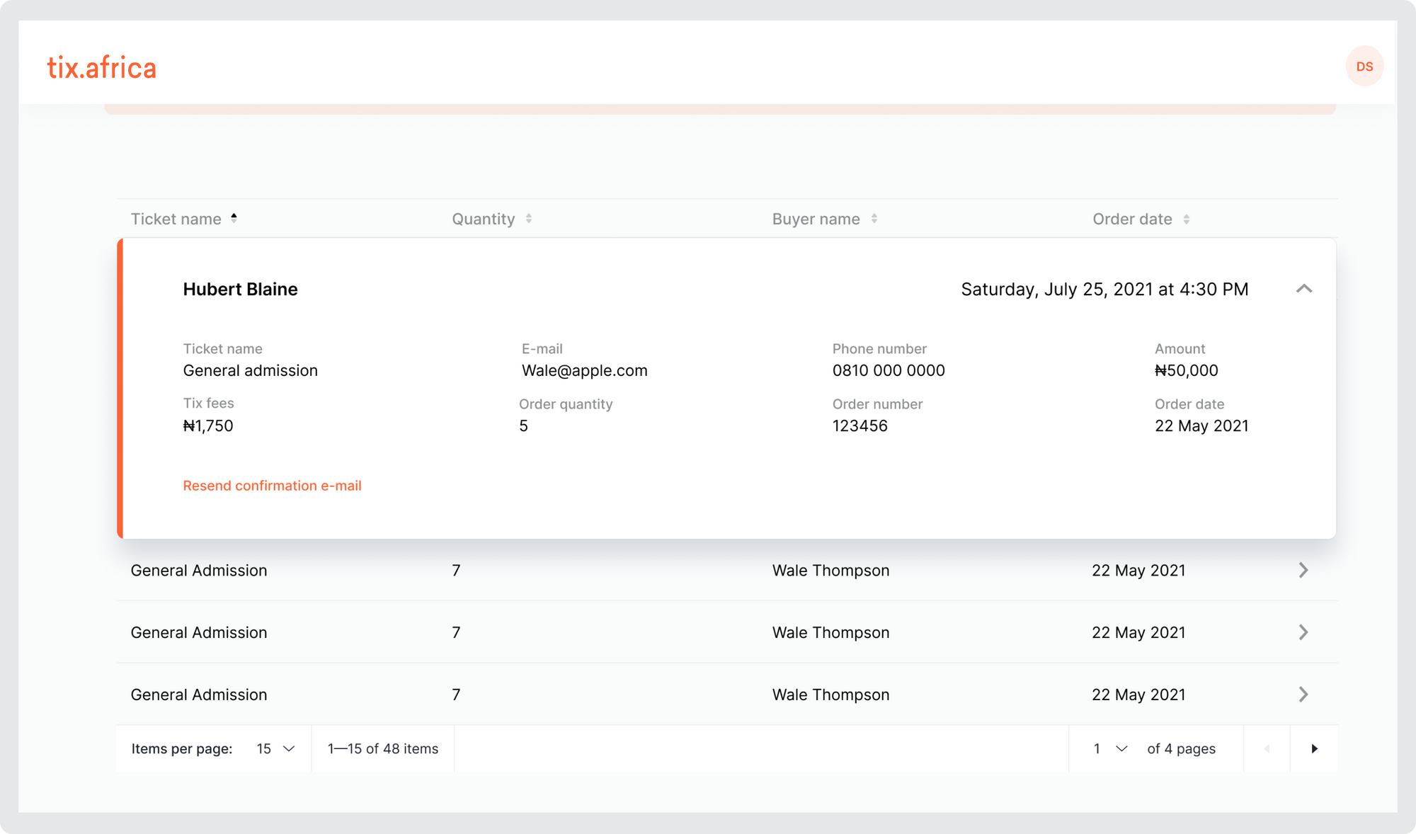Sort by Ticket name column arrow

coord(234,219)
